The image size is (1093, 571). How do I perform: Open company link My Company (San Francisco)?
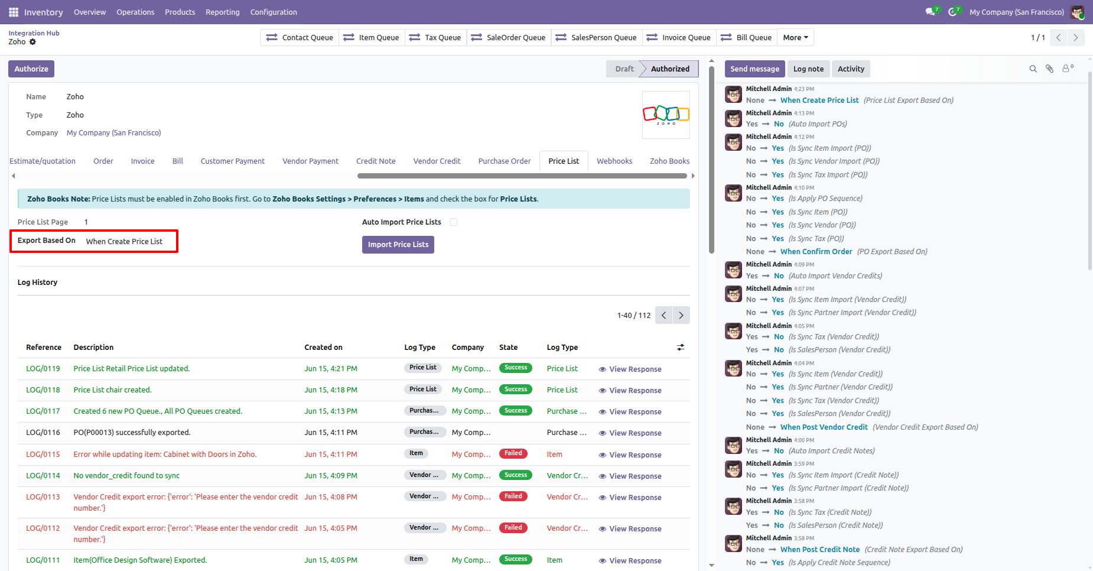tap(114, 133)
